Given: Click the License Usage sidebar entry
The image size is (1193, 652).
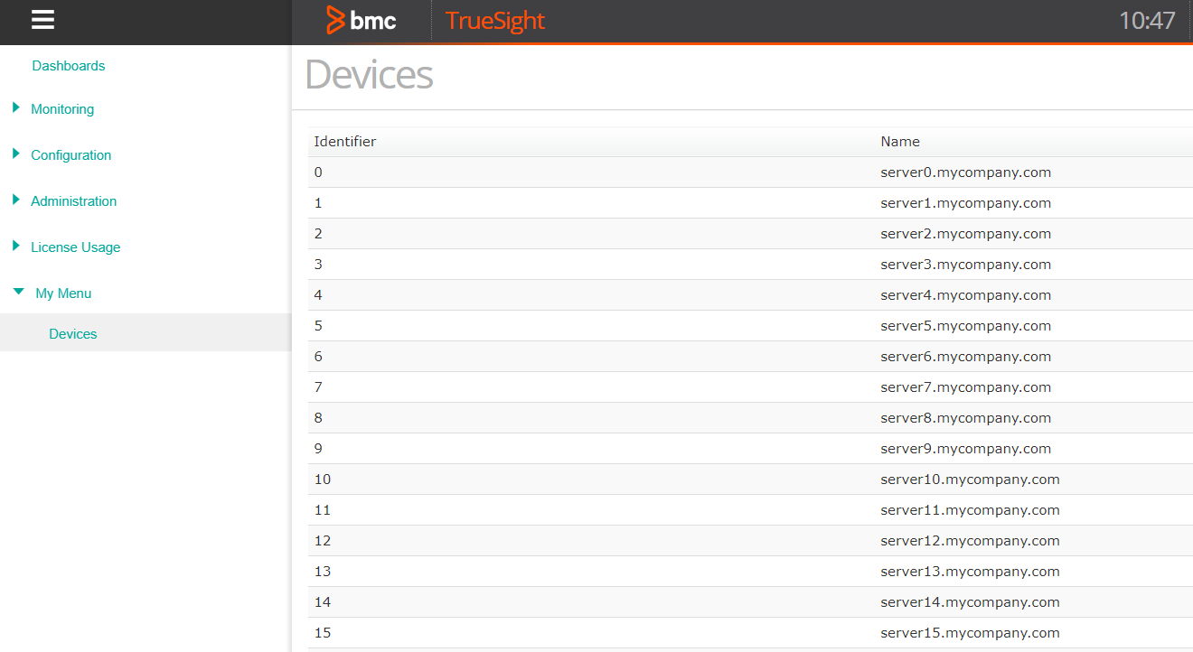Looking at the screenshot, I should [76, 247].
